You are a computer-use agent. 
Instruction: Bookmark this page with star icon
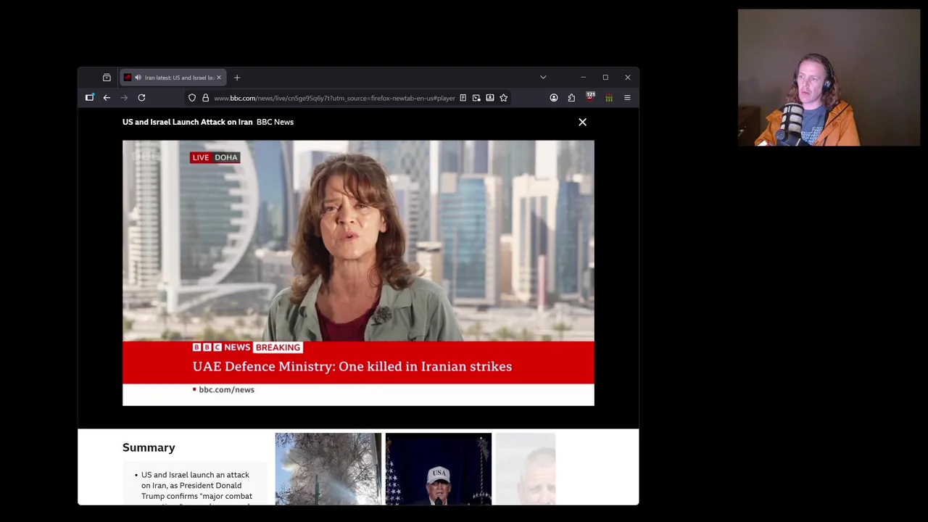coord(504,98)
